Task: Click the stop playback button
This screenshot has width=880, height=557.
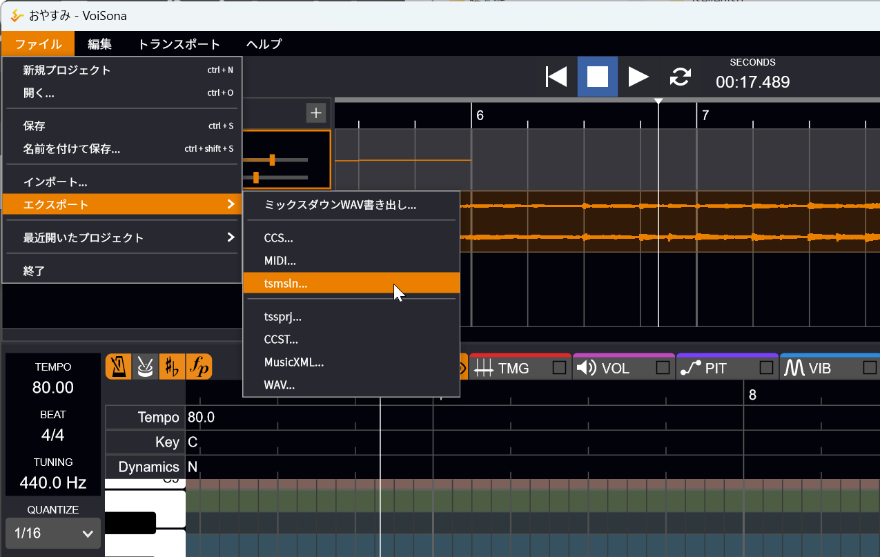Action: coord(598,77)
